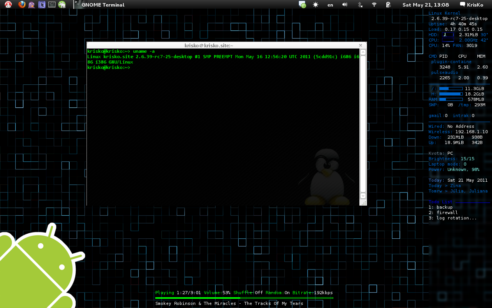Click the 'pulseaudio' process name
This screenshot has width=492, height=308.
click(x=445, y=72)
